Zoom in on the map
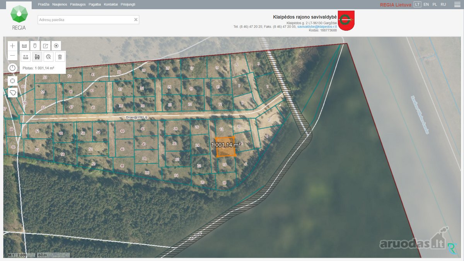Screen dimensions: 464x261 click(13, 46)
